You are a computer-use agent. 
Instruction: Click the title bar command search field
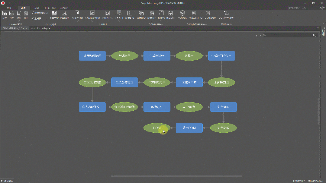(x=304, y=8)
